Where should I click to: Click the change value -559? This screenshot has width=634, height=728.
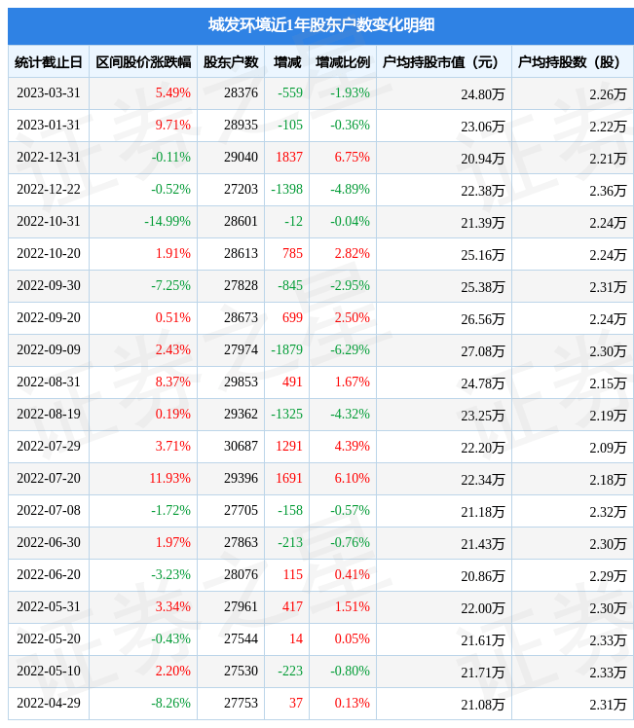coord(290,92)
